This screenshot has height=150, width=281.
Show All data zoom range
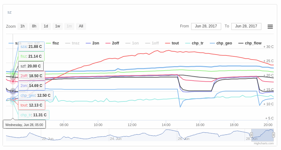(x=81, y=26)
